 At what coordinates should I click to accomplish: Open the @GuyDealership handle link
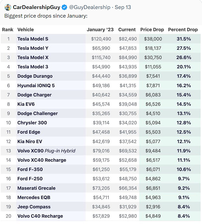(x=90, y=7)
